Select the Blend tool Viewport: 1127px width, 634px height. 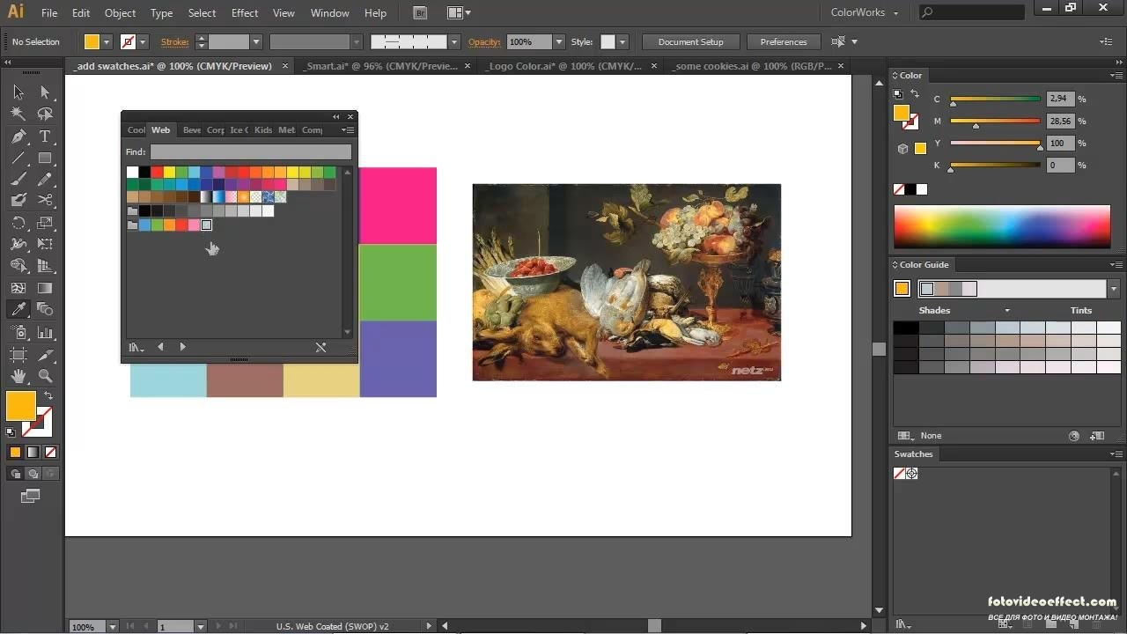pos(45,309)
